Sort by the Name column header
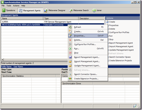 click(x=22, y=19)
